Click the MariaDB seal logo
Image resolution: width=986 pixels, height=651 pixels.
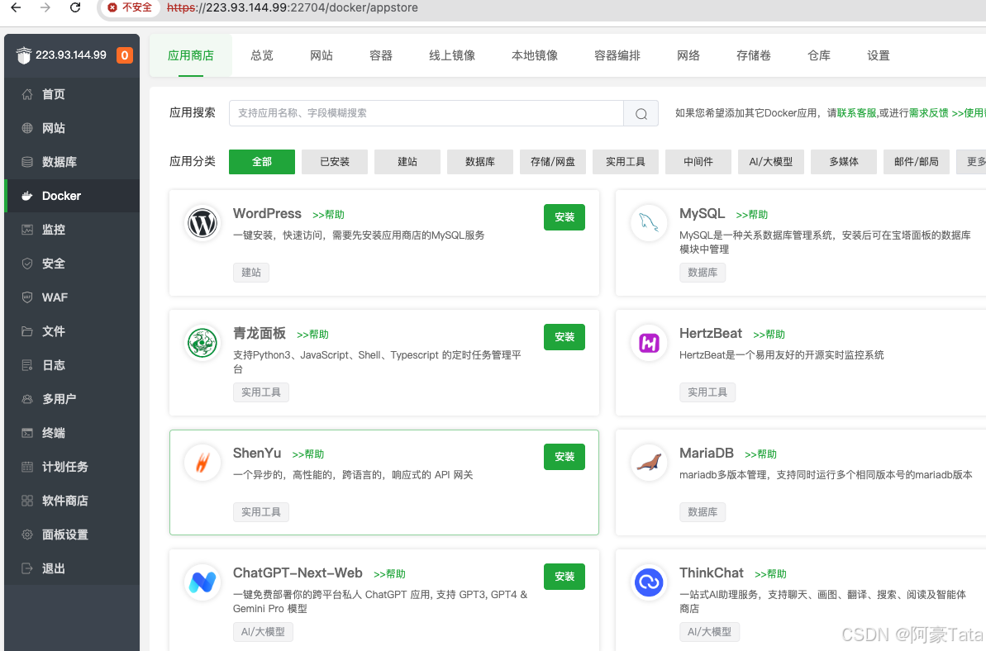tap(649, 463)
